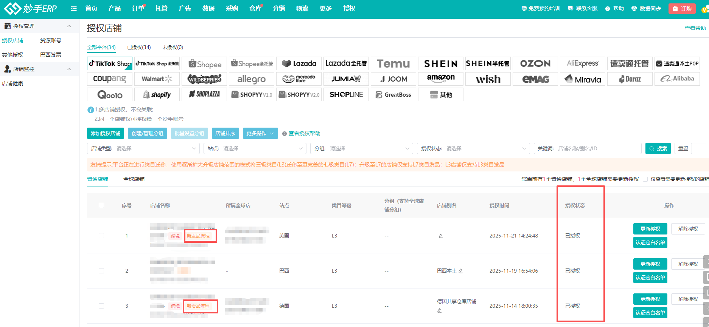Expand the 授权状态 filter dropdown
The height and width of the screenshot is (327, 709).
click(473, 148)
